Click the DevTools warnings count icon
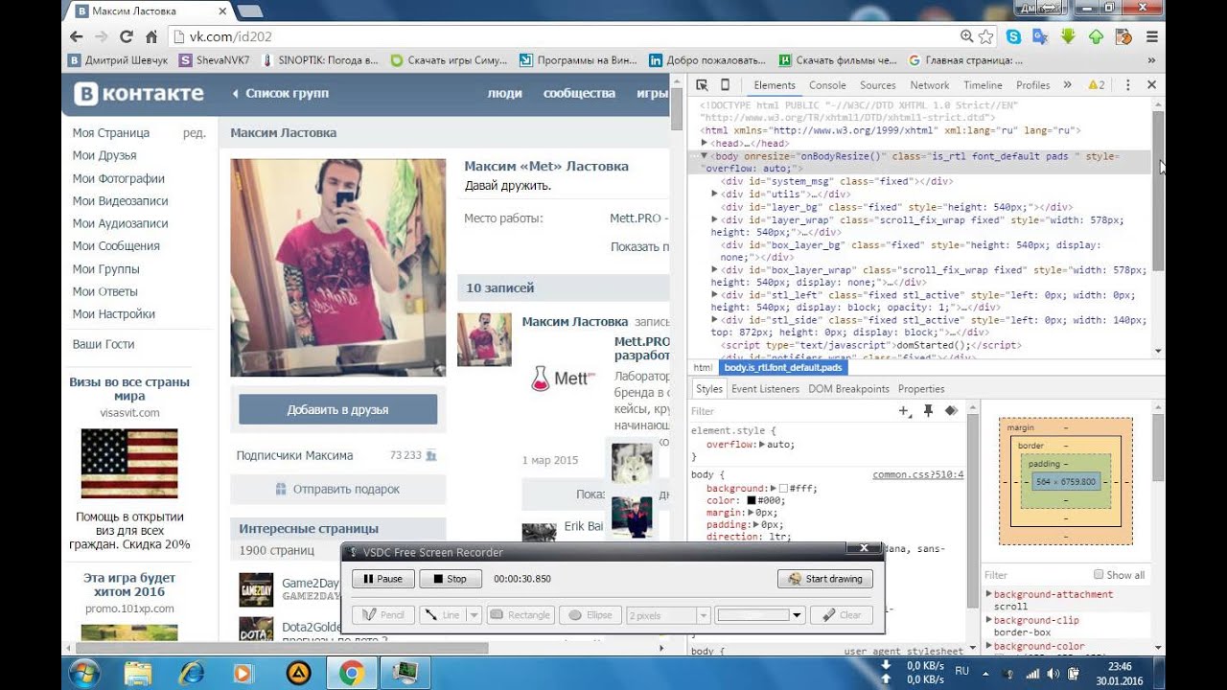 (x=1097, y=85)
